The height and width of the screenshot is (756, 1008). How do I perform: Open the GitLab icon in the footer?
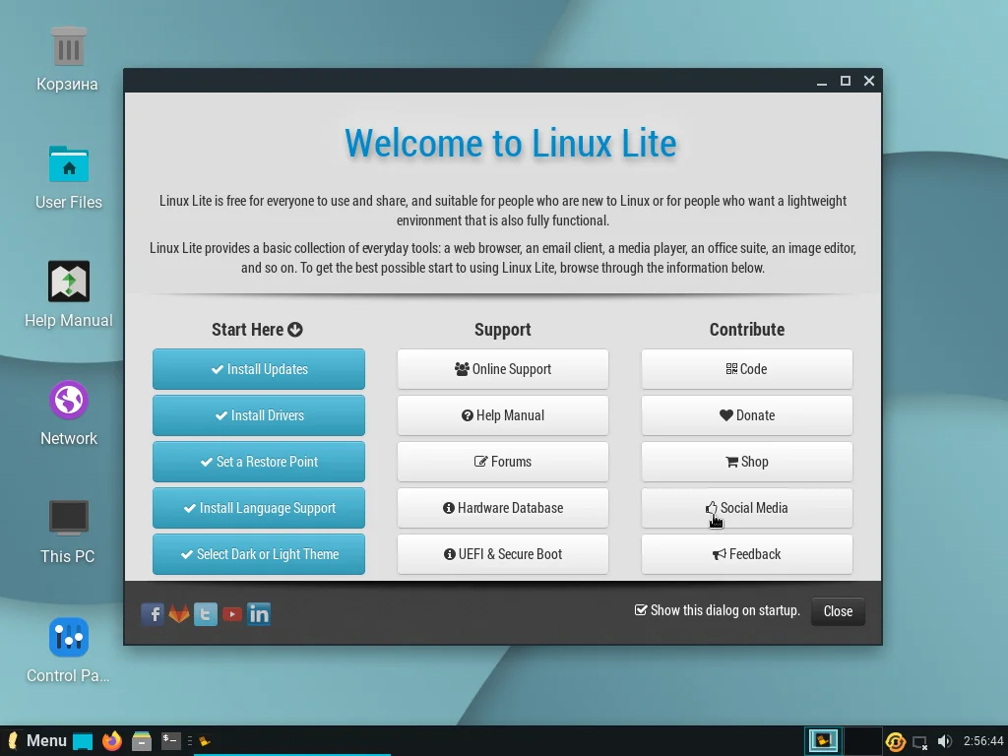[179, 613]
